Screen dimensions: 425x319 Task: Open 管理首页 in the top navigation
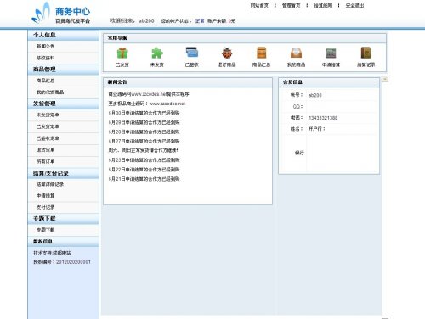point(291,5)
